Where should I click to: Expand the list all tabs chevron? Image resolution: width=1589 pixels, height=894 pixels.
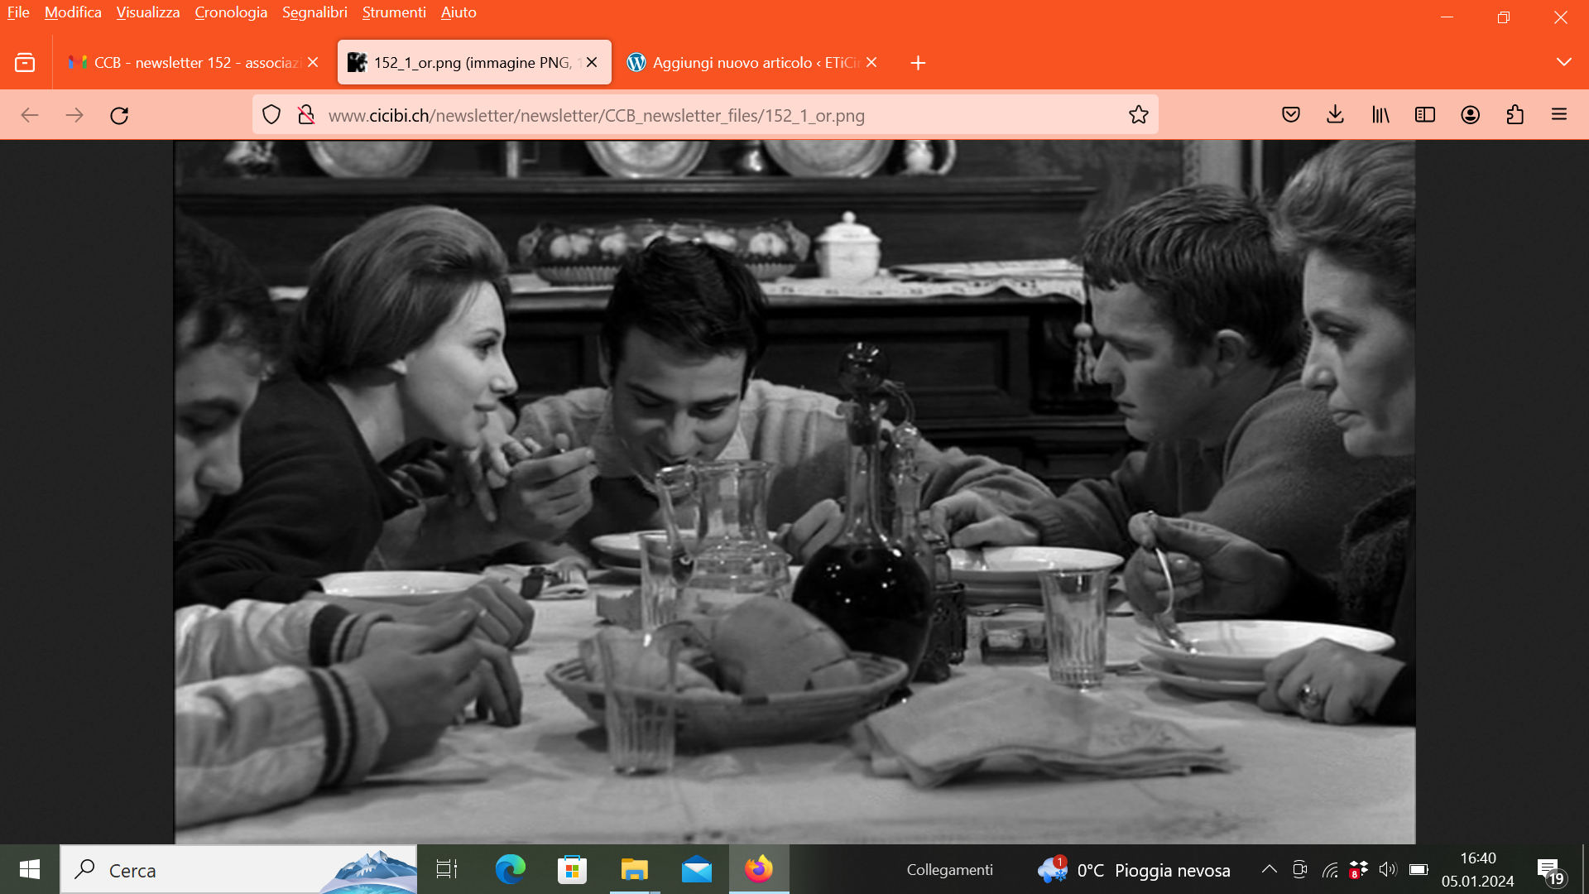coord(1563,63)
